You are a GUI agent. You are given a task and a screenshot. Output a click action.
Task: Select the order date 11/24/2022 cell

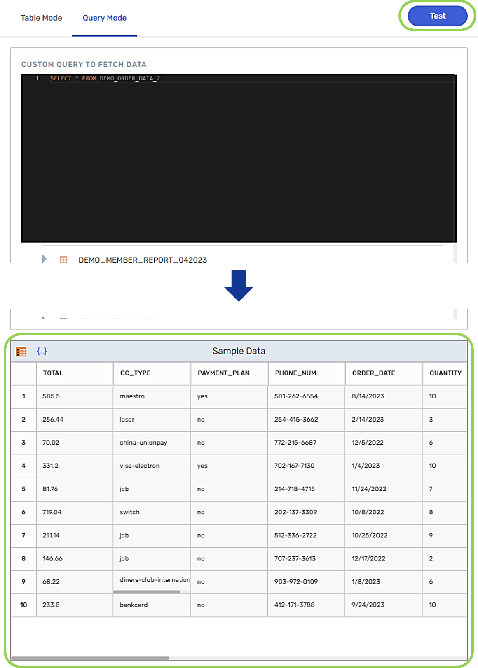384,489
